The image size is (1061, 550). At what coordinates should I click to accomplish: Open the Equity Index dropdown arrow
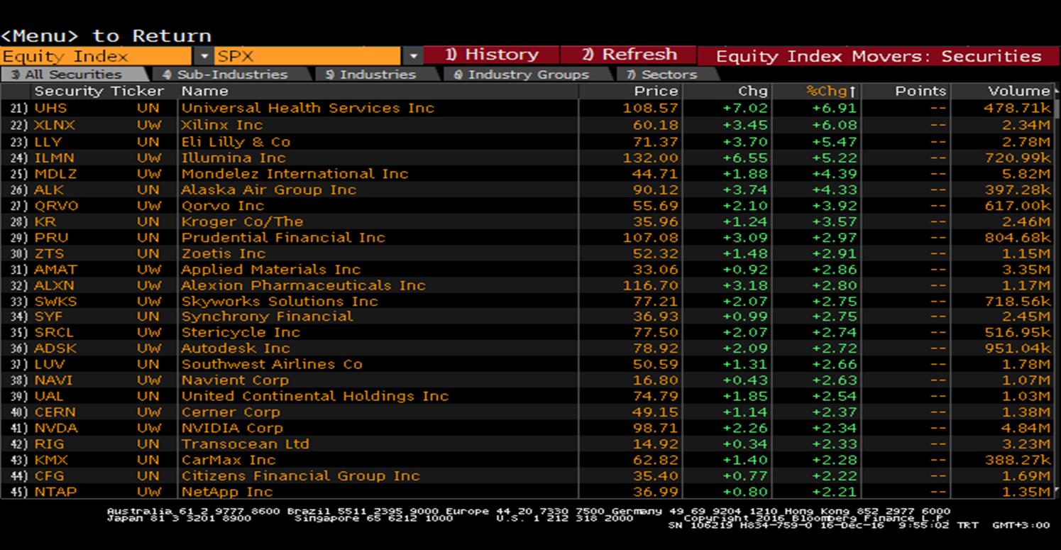click(x=204, y=56)
